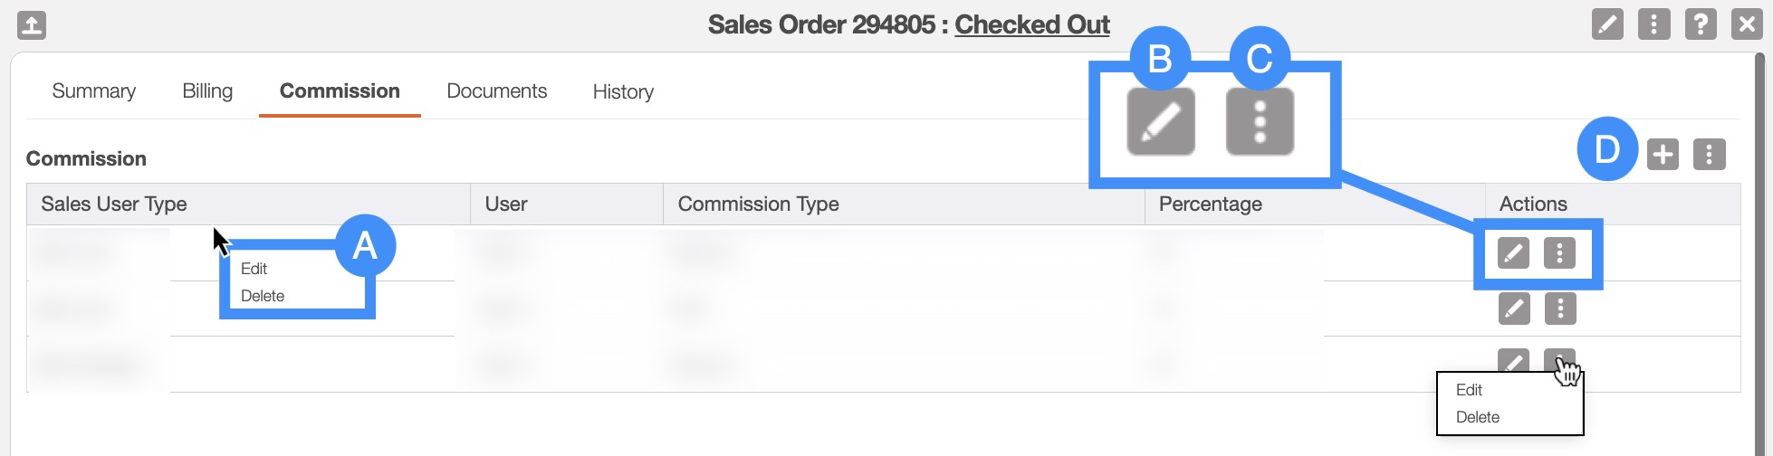This screenshot has height=456, width=1773.
Task: Switch to the Summary tab
Action: point(94,91)
